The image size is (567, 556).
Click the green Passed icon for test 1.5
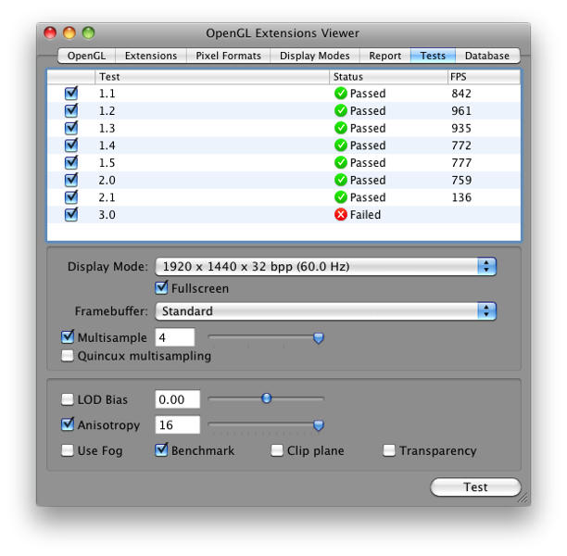(x=341, y=163)
